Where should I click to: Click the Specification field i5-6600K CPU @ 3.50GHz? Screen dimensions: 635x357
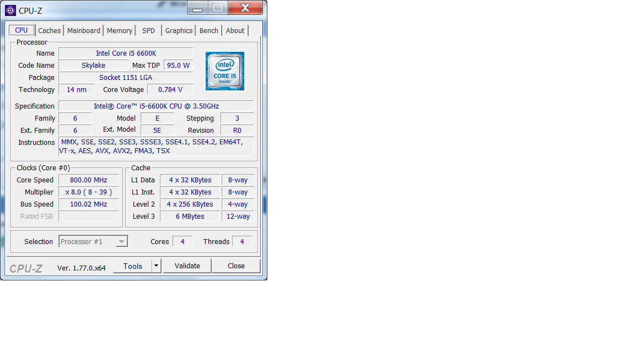tap(157, 106)
